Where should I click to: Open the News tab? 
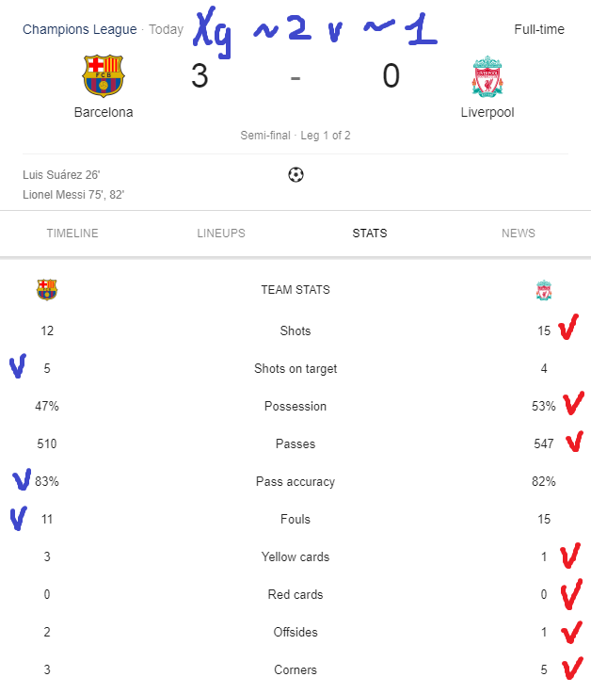coord(519,234)
